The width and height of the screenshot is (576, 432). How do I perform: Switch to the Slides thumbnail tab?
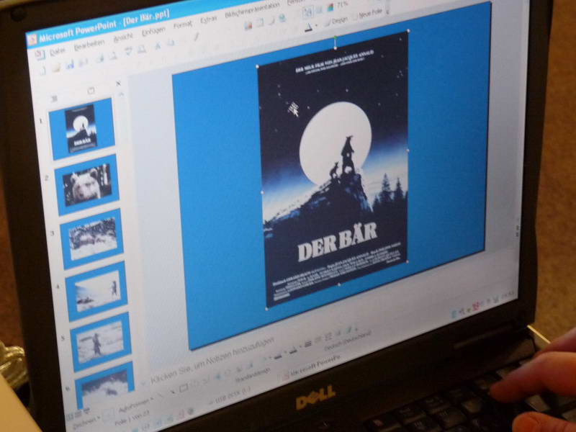click(x=91, y=91)
